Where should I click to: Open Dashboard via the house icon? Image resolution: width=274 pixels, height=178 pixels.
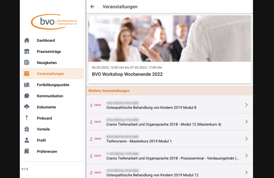pyautogui.click(x=27, y=40)
